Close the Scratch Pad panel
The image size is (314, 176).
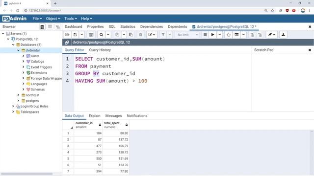coord(310,50)
